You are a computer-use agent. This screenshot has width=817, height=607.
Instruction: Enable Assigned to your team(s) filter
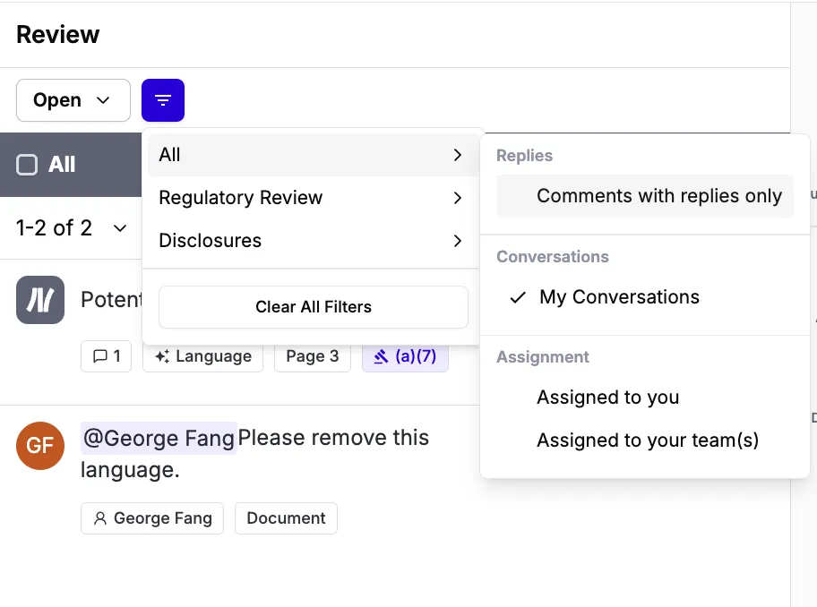tap(644, 440)
